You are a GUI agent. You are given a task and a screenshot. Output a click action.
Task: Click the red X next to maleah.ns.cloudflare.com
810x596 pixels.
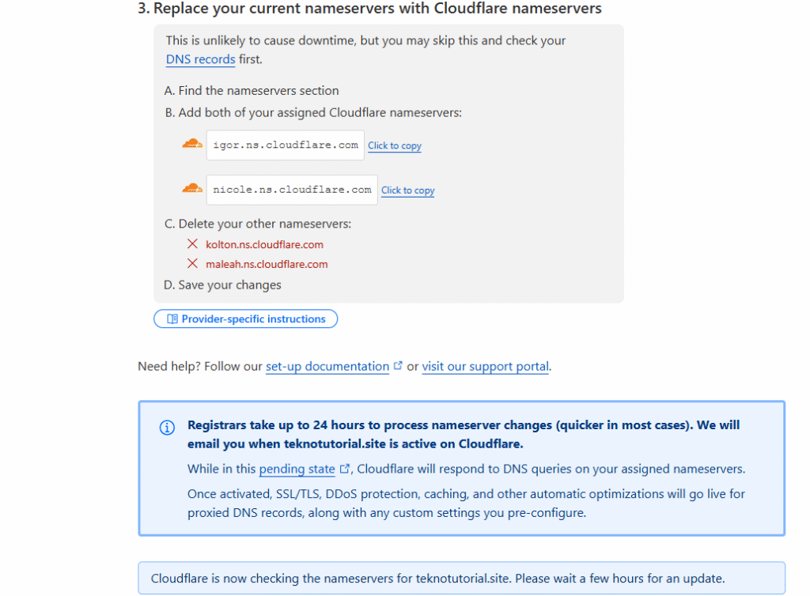coord(192,264)
